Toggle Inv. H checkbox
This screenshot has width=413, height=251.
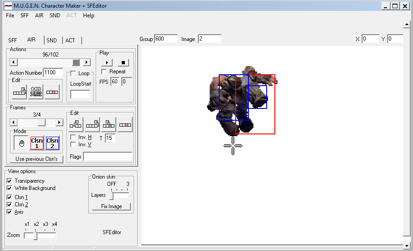[73, 137]
